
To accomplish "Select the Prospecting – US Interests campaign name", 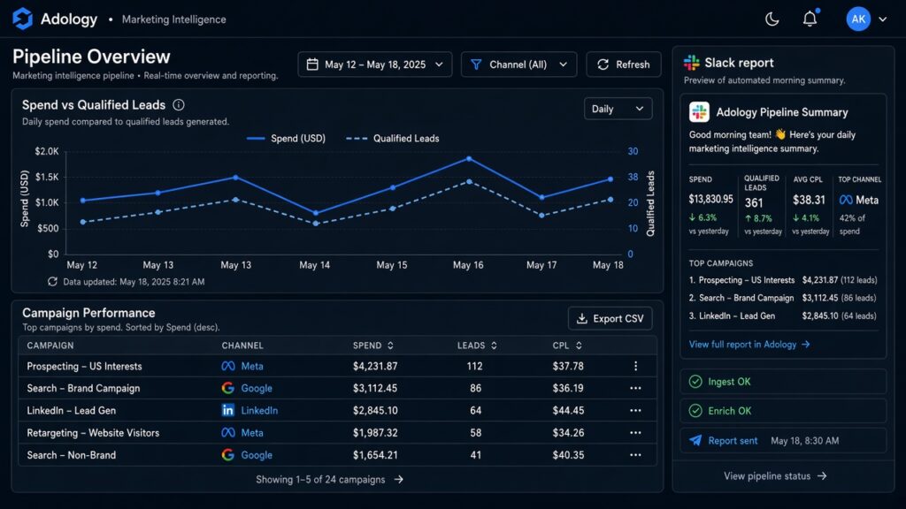I will point(84,366).
